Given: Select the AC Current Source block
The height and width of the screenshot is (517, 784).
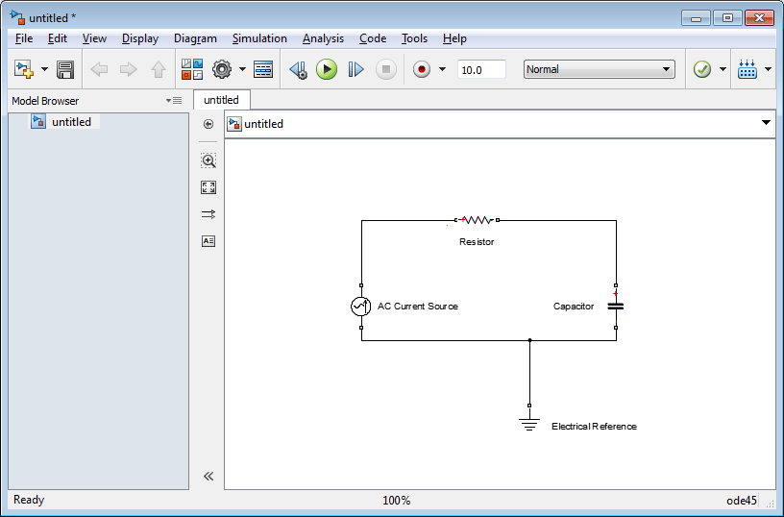Looking at the screenshot, I should click(361, 307).
